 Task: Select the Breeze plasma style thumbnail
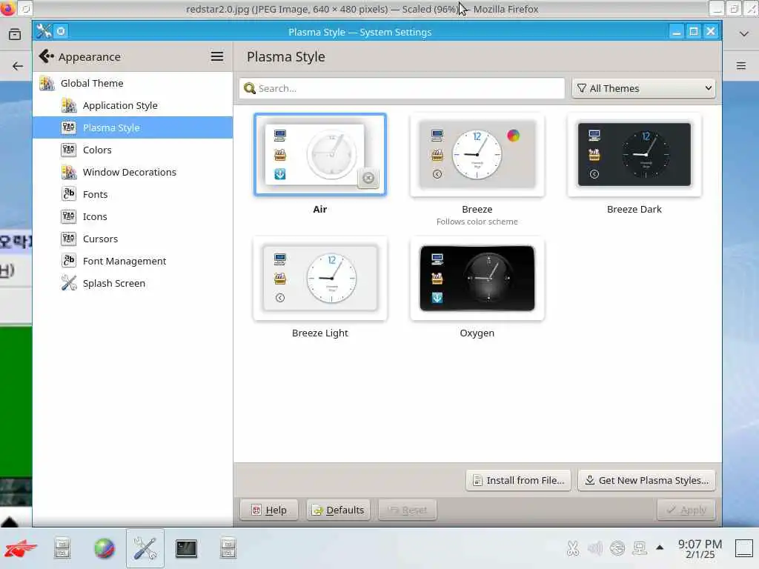[477, 154]
